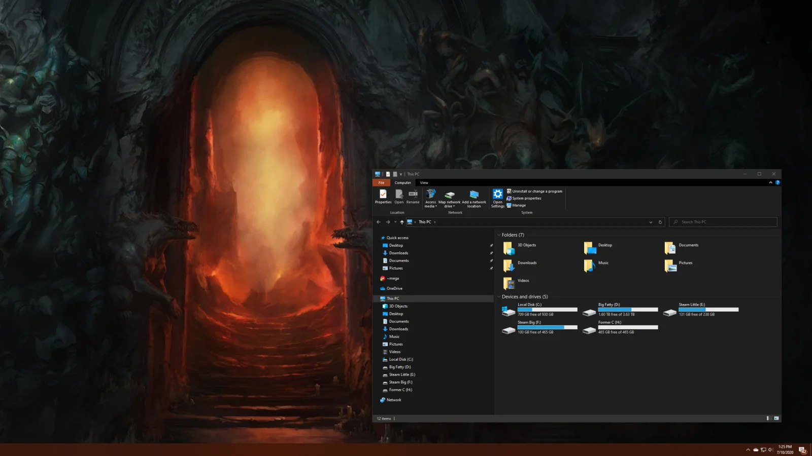
Task: Click the Properties ribbon icon
Action: click(x=383, y=197)
